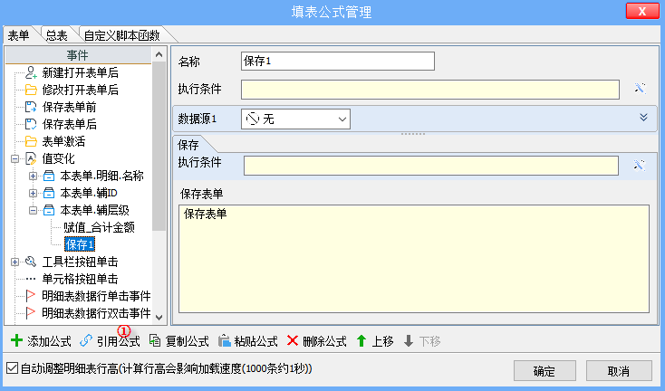Click the 新建打开表单后 person icon
Image resolution: width=665 pixels, height=391 pixels.
point(31,72)
